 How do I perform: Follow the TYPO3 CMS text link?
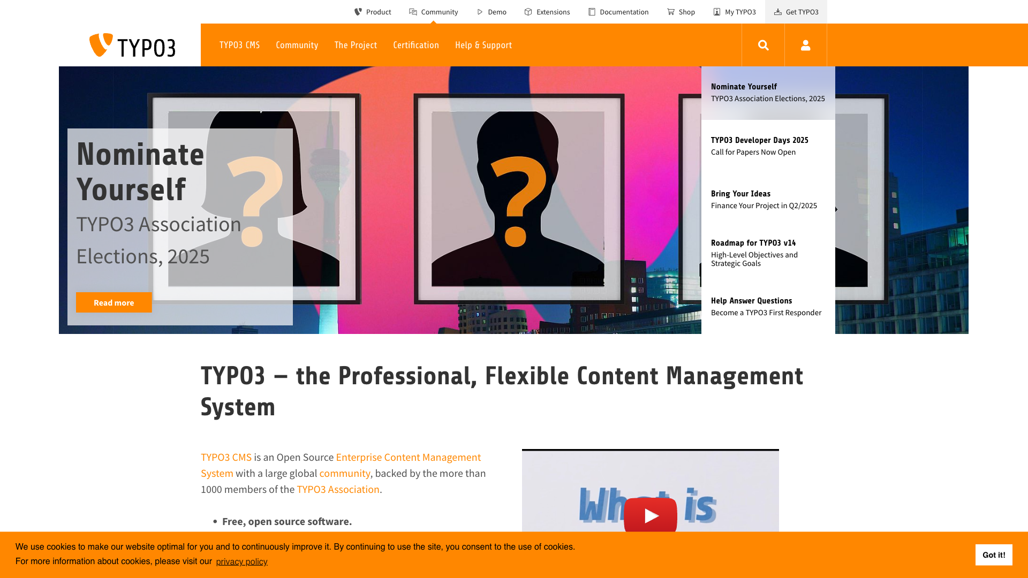coord(226,457)
